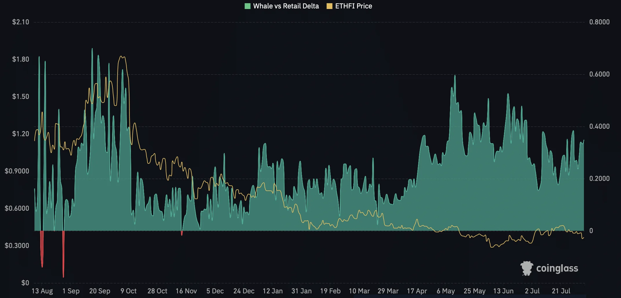Viewport: 621px width, 298px height.
Task: Click the $1.20 left axis label
Action: (21, 134)
